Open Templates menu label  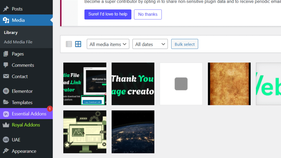22,103
